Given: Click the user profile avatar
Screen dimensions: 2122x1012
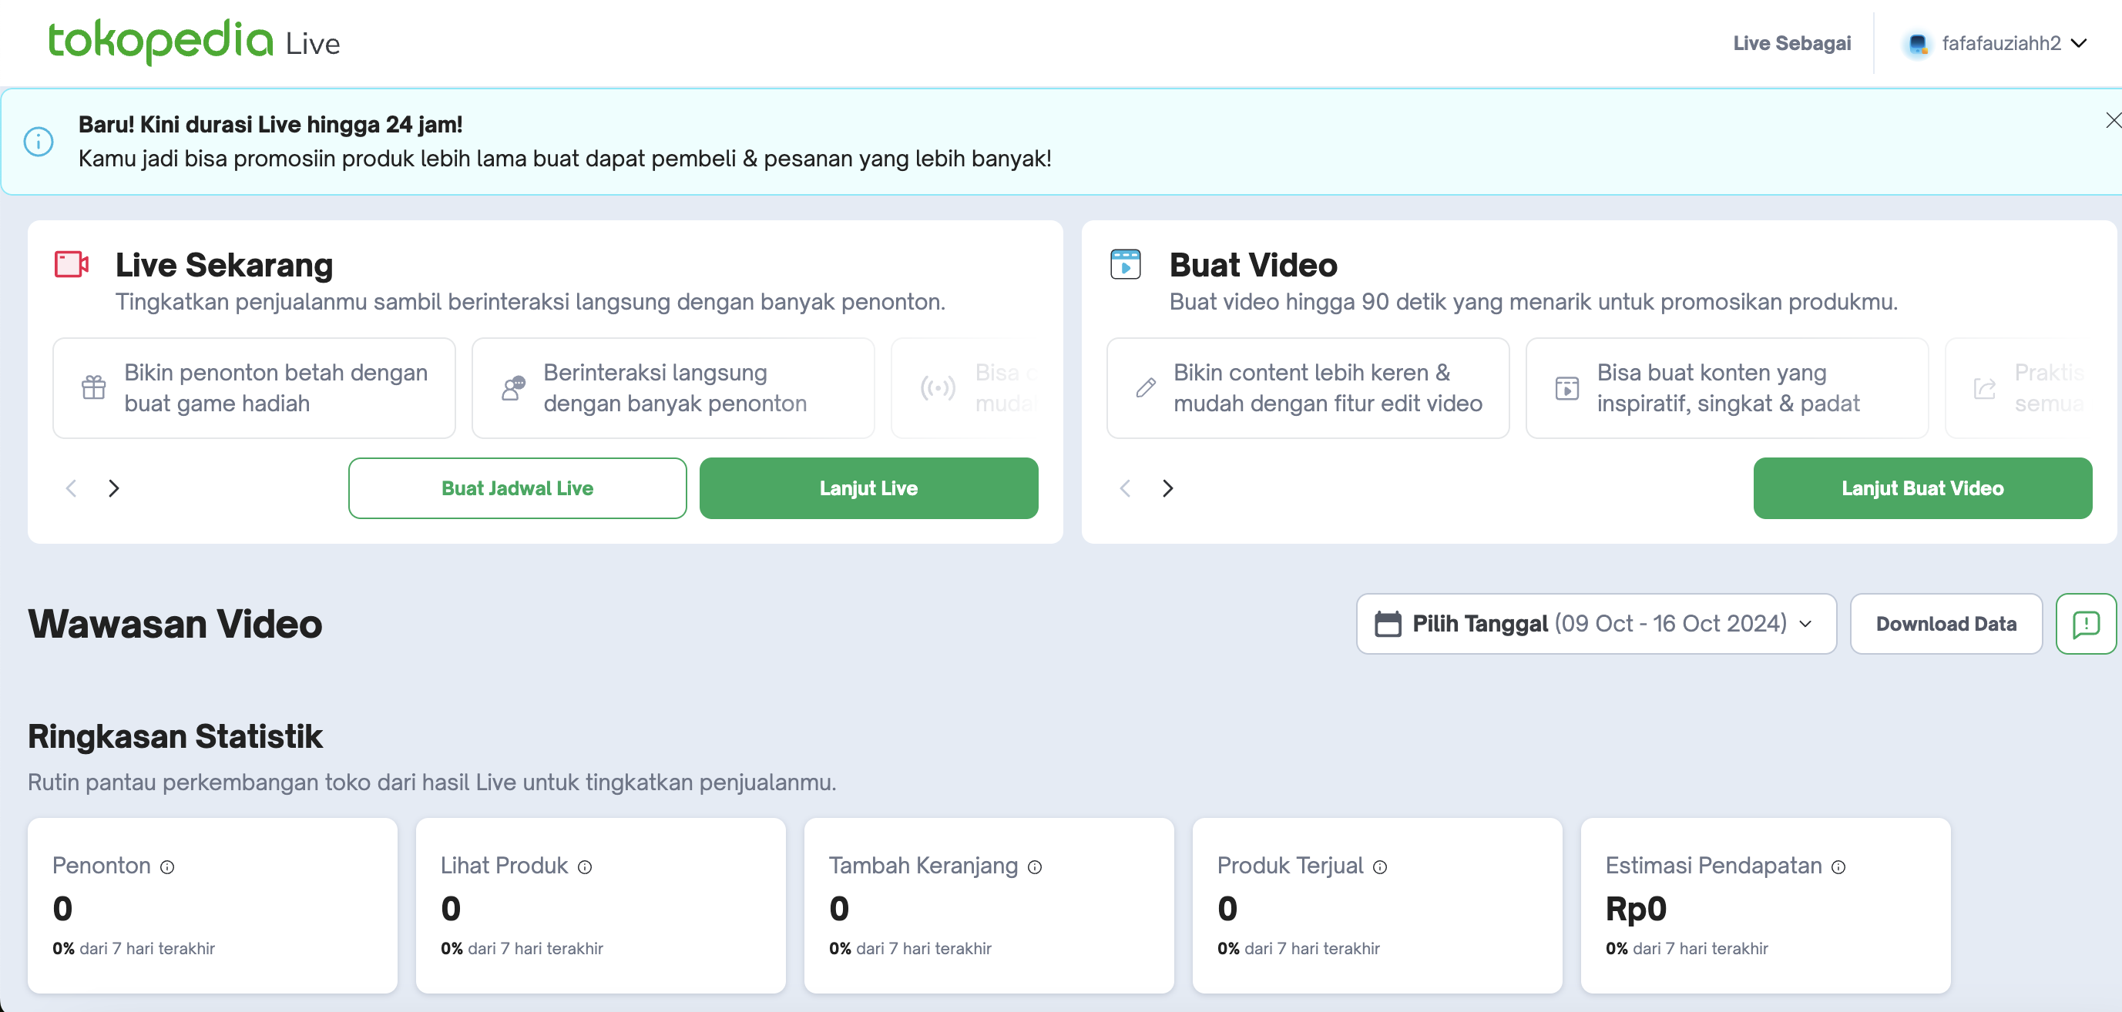Looking at the screenshot, I should coord(1918,43).
